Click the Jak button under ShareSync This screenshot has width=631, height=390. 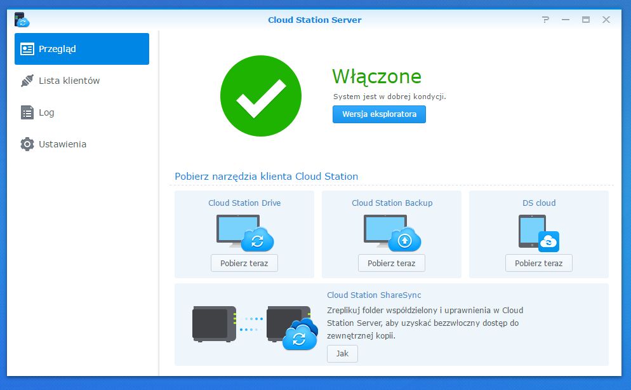(342, 354)
